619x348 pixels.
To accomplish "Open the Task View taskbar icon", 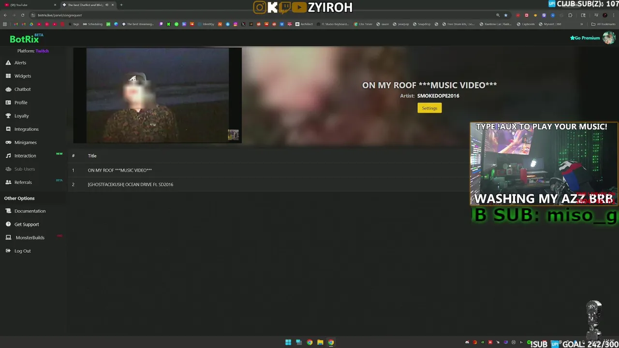I will coord(299,342).
